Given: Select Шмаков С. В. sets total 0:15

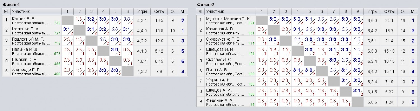Looking at the screenshot, I should (x=159, y=61).
